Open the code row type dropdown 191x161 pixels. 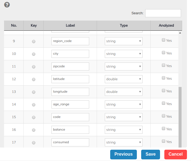click(x=124, y=117)
